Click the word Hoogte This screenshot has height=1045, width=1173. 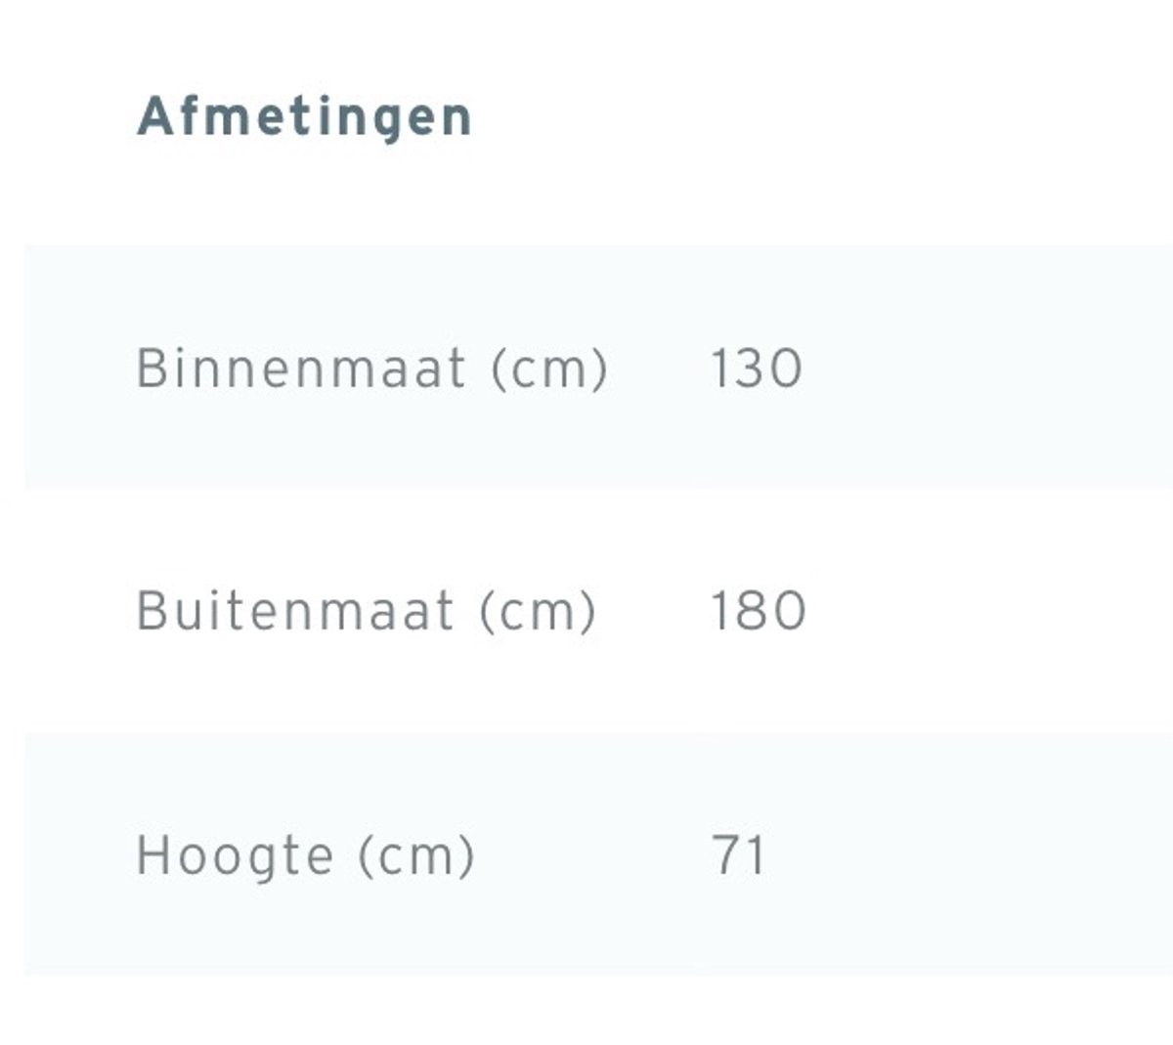pyautogui.click(x=236, y=857)
